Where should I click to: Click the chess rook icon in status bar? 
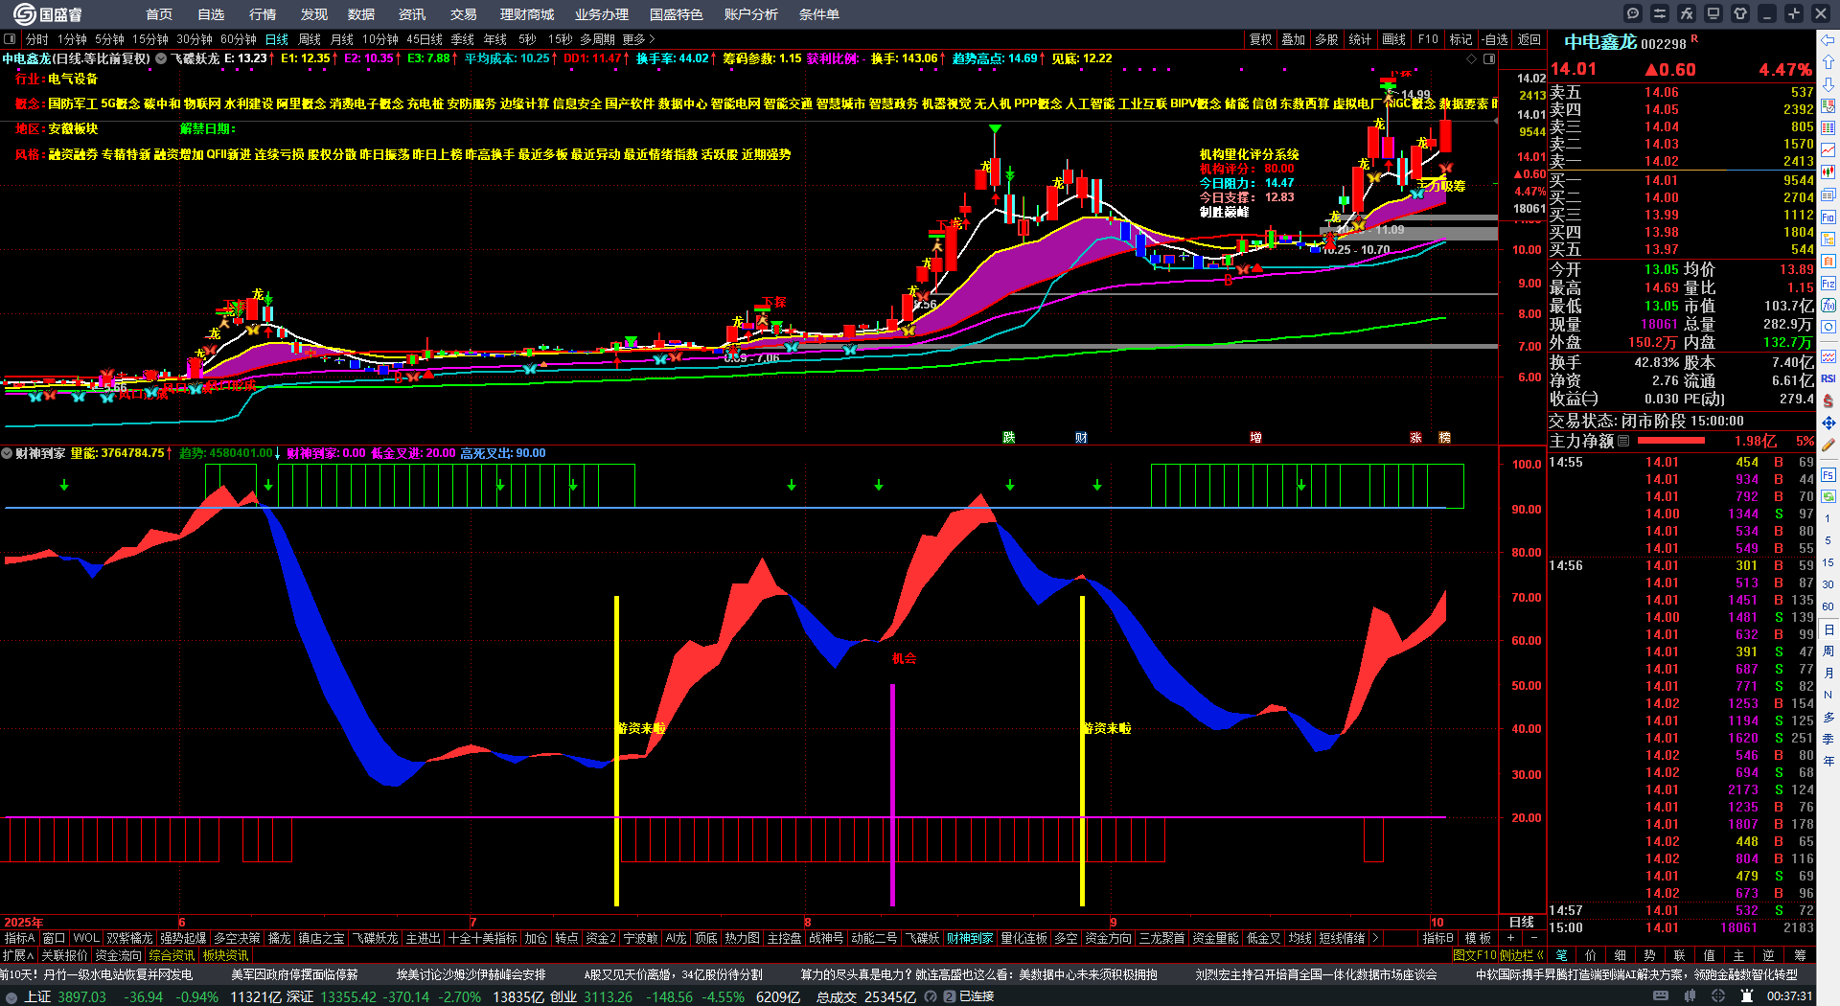tap(1747, 996)
